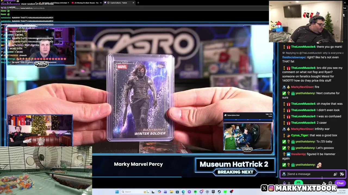Mute audio icon on the Twitch tab
Viewport: 348px width, 195px height.
pos(108,3)
